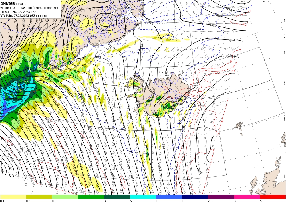Select the red 50 mm legend swatch
286x203 pixels.
pyautogui.click(x=273, y=197)
